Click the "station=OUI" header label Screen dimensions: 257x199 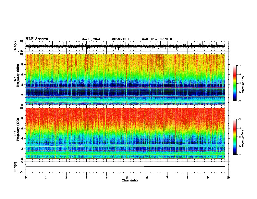120,39
